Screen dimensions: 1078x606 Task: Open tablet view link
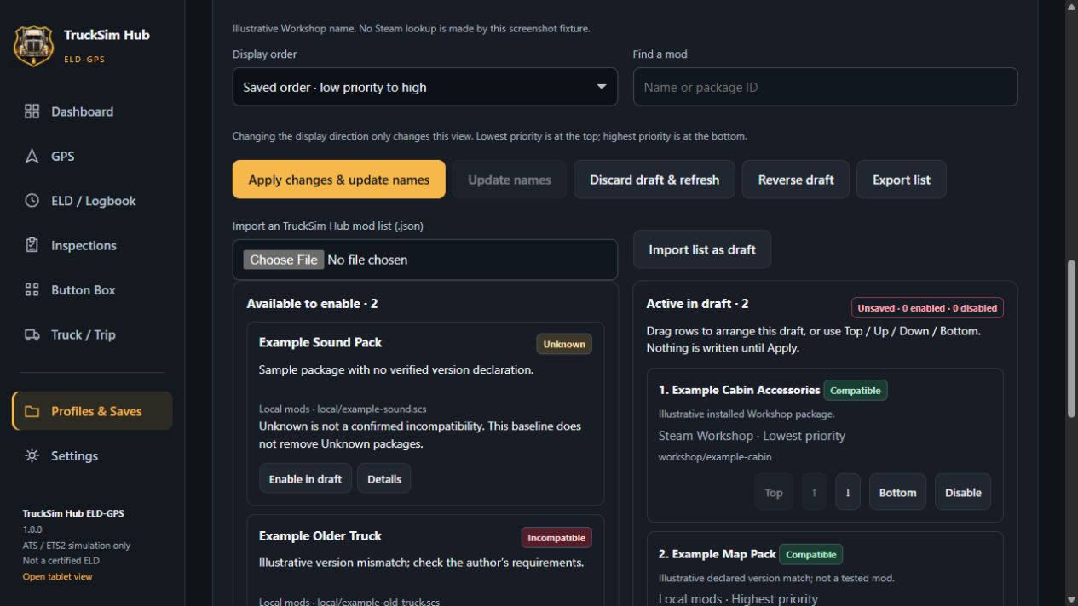(x=58, y=577)
